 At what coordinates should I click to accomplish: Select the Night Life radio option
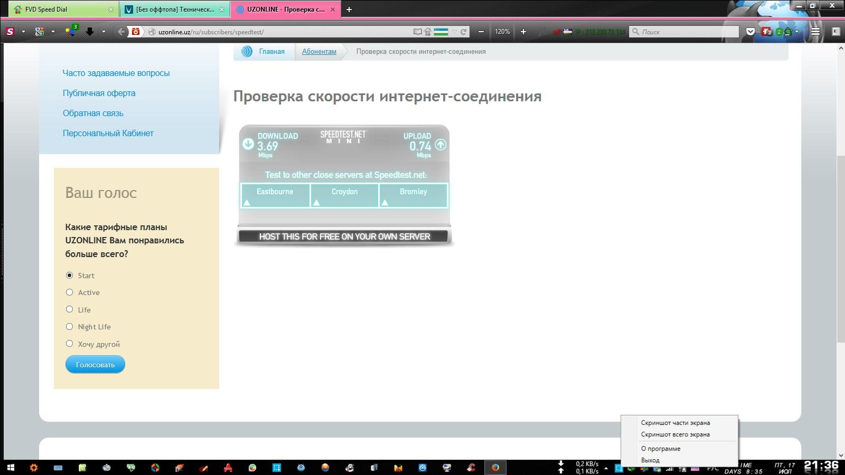pos(69,326)
